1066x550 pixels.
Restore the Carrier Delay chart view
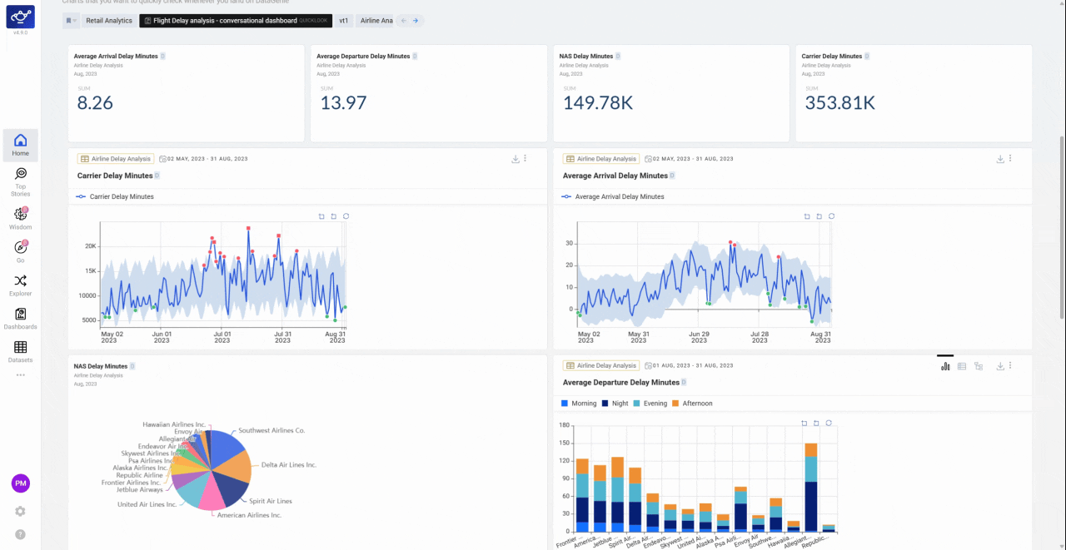tap(346, 216)
